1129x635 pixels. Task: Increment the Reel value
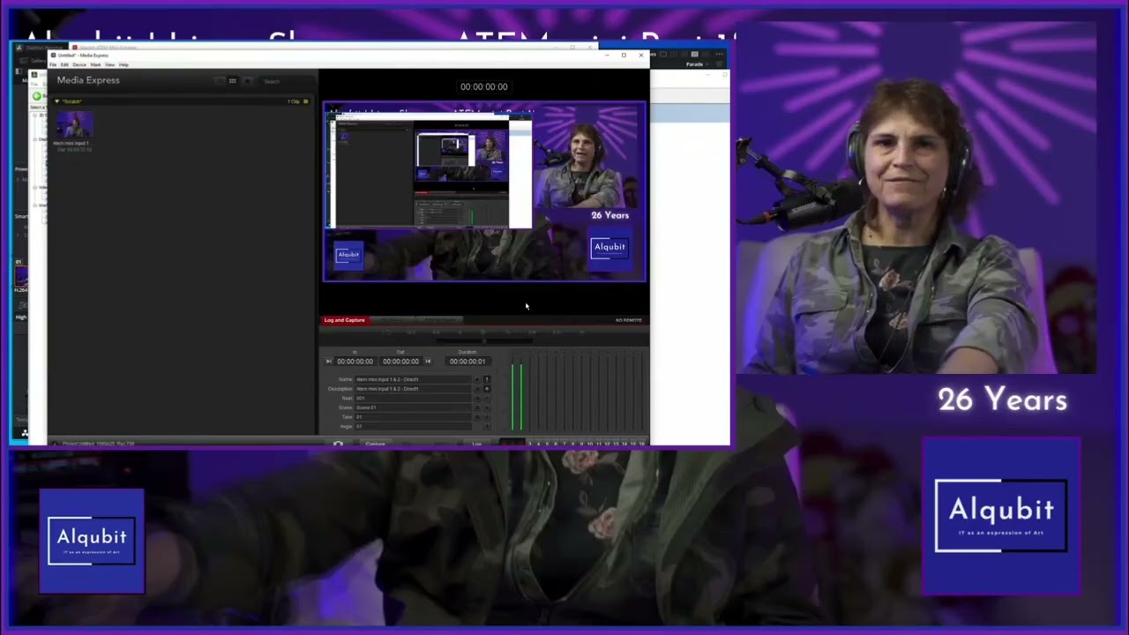click(x=487, y=398)
